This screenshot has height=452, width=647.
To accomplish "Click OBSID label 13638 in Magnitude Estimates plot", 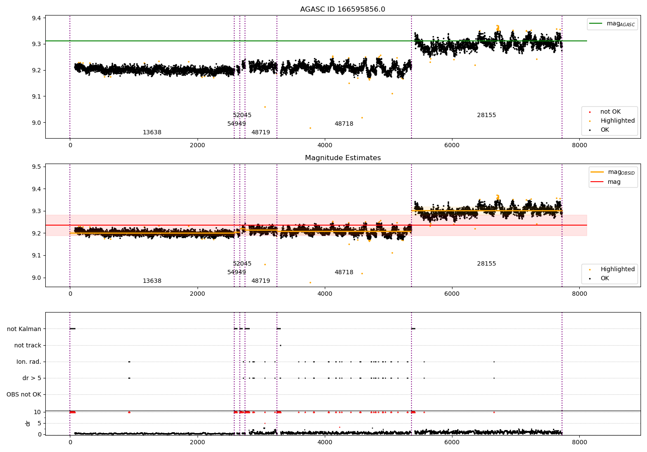I will coord(152,281).
